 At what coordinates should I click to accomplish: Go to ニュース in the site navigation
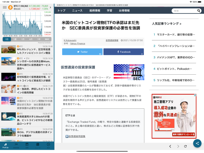pos(77,10)
